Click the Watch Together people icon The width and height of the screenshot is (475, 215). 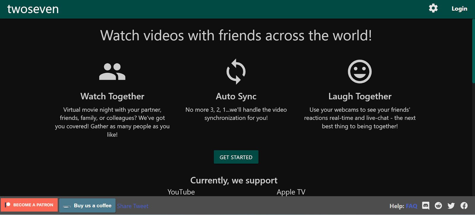[x=112, y=71]
